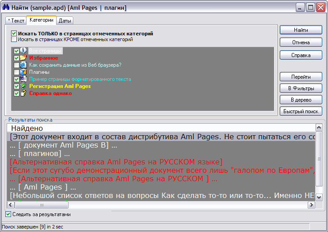
Task: Open help with the Справка button
Action: pyautogui.click(x=301, y=55)
